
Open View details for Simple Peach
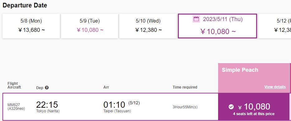[275, 87]
